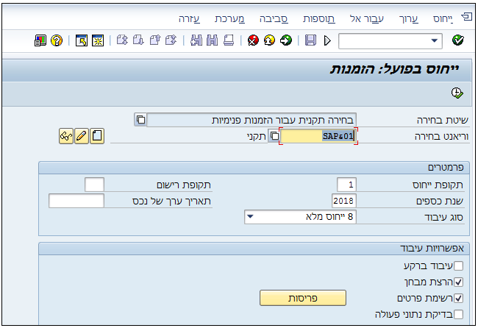Open the סוג עיבוד dropdown

(300, 217)
